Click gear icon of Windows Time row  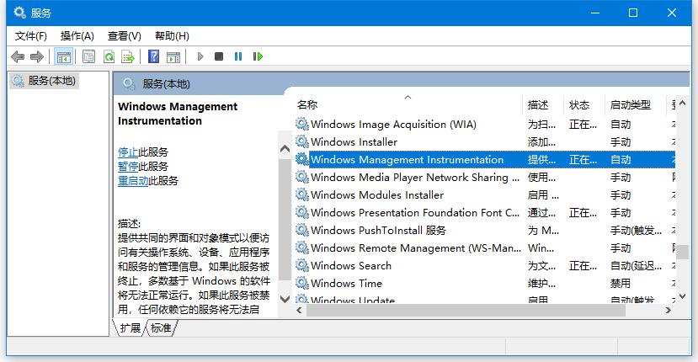click(x=301, y=283)
